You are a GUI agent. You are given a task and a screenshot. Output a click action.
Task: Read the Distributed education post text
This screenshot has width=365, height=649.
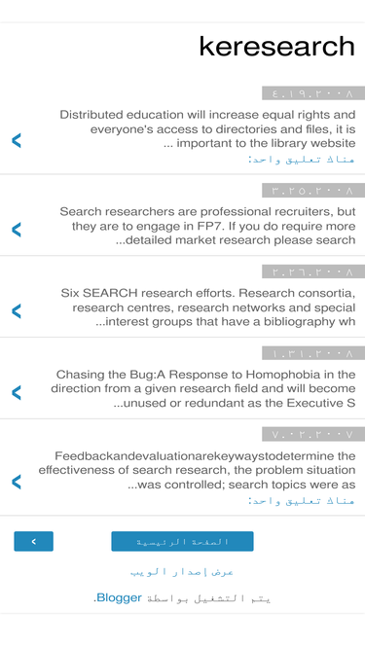pos(207,128)
